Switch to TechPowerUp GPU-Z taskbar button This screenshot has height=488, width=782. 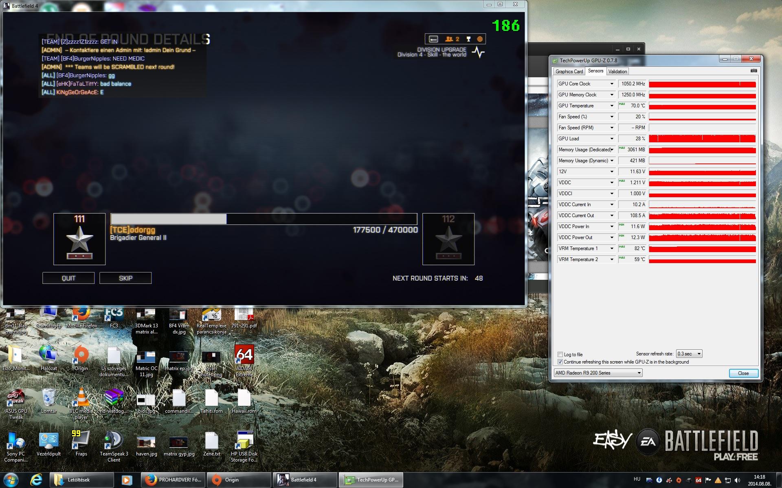pos(371,480)
